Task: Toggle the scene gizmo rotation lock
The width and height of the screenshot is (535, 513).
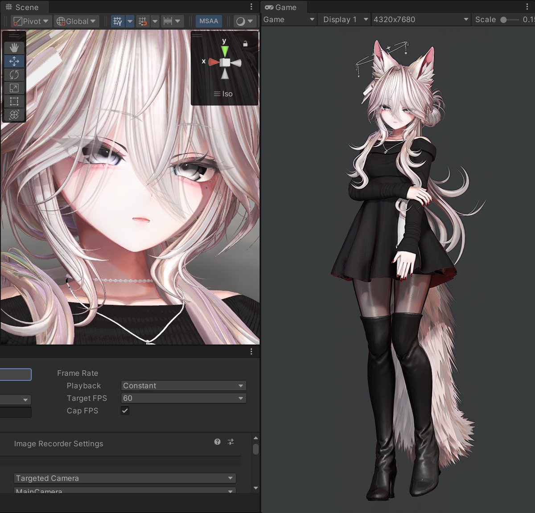Action: [x=245, y=43]
